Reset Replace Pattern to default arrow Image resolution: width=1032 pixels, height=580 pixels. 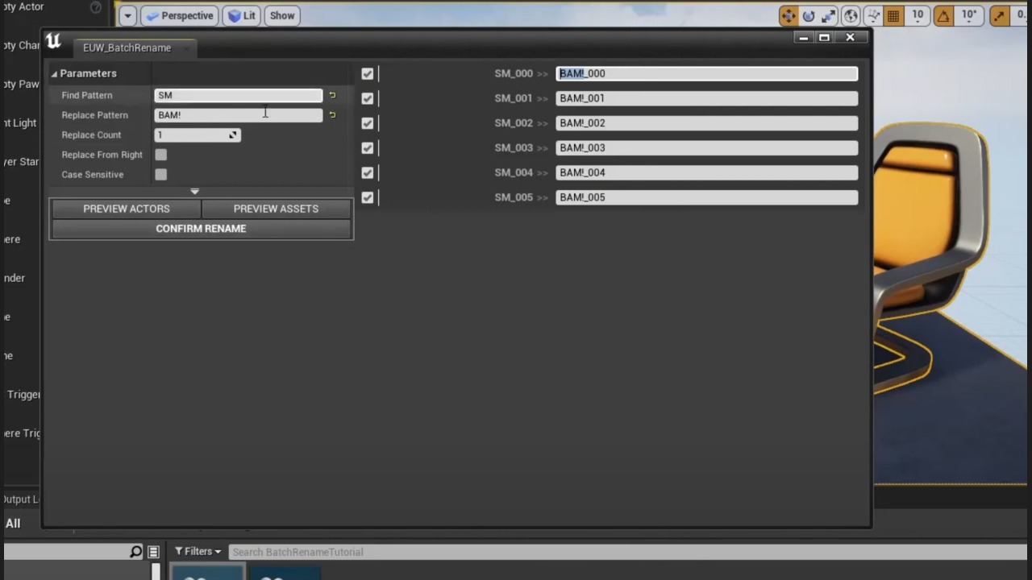[332, 115]
